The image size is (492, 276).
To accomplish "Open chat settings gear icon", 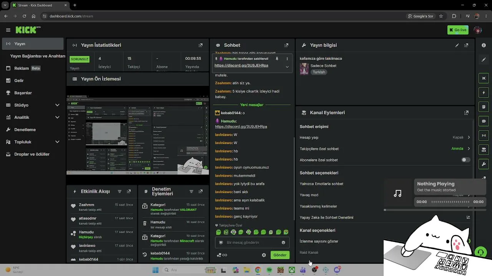I will (x=264, y=255).
